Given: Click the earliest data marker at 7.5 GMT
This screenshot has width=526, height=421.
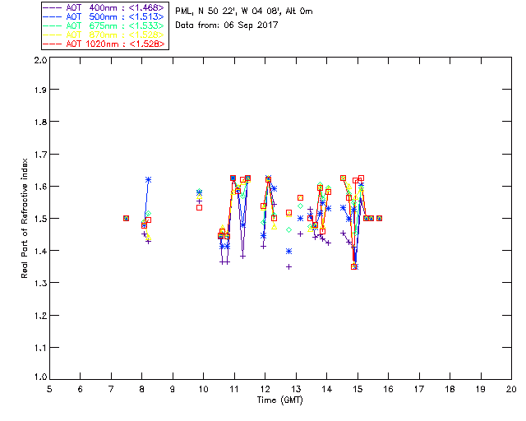Looking at the screenshot, I should pos(126,218).
